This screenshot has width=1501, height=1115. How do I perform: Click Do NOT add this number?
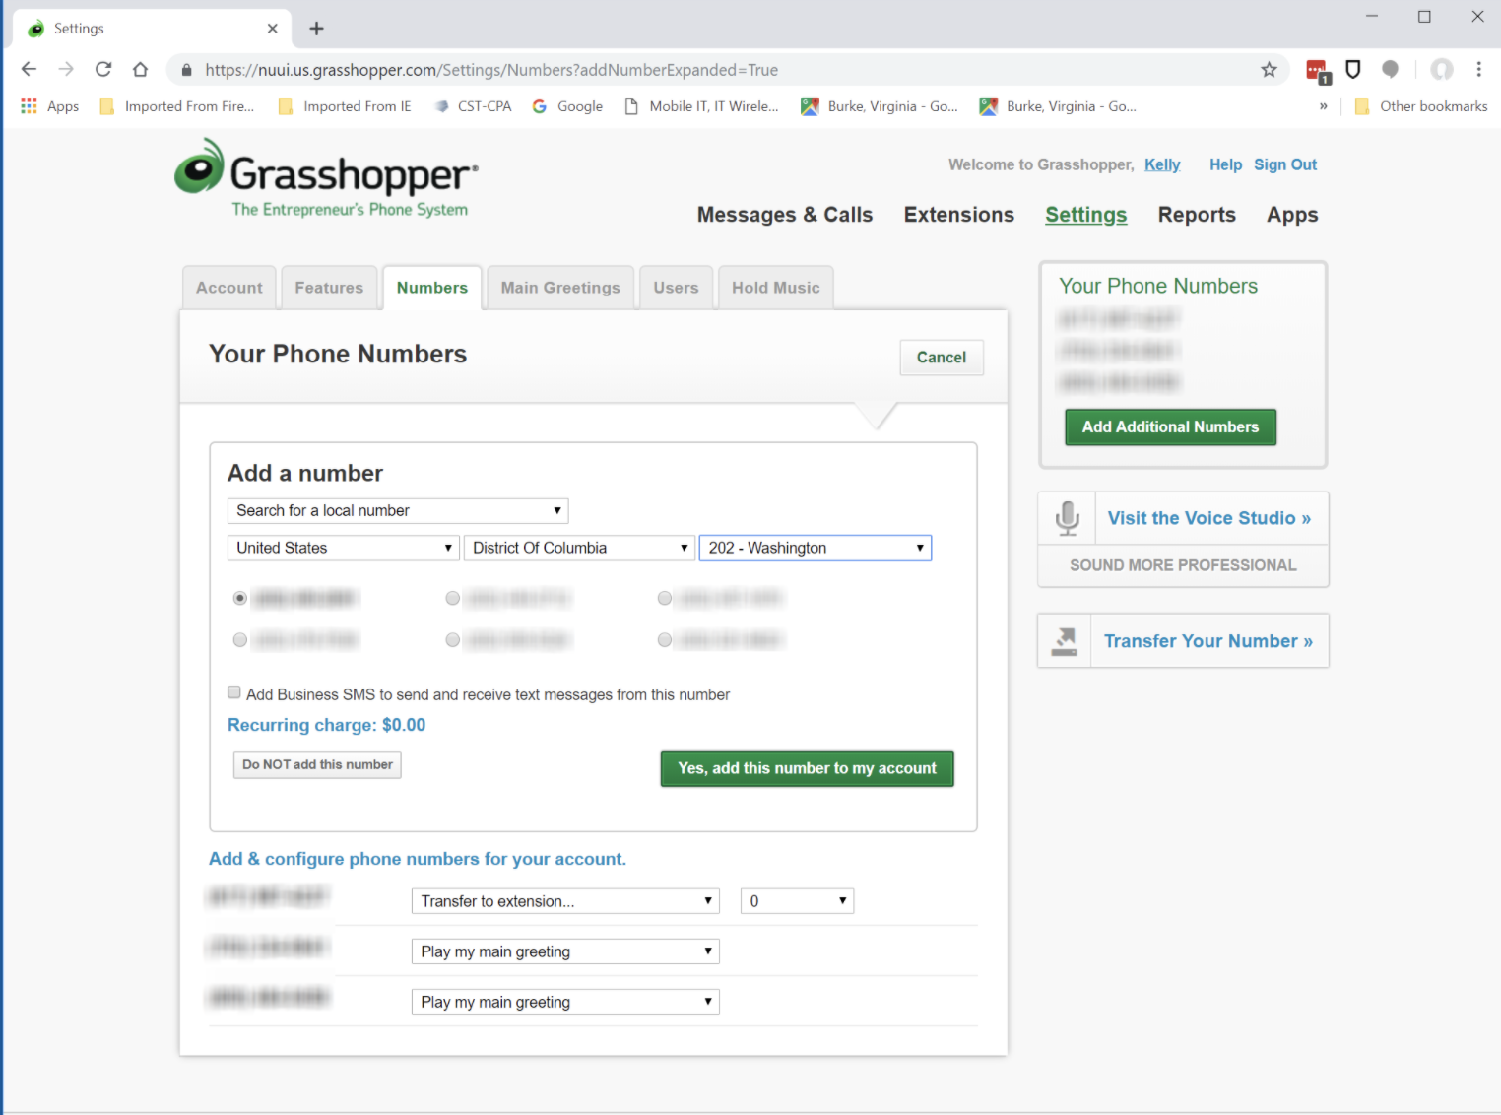(317, 765)
